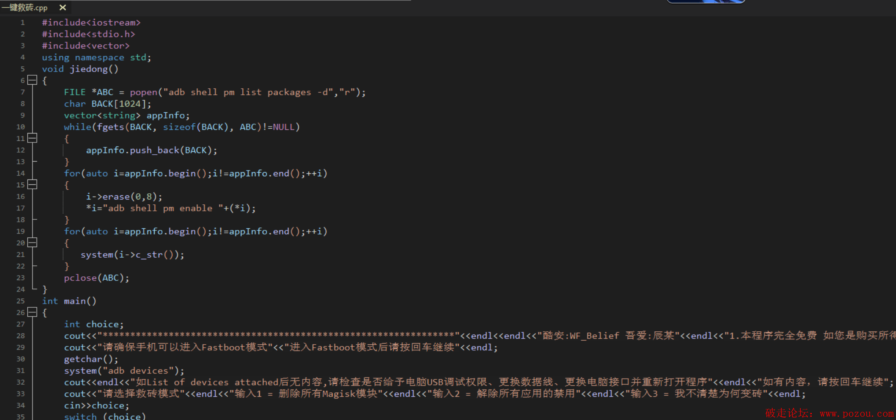
Task: Click 'system(i->c_str());' line
Action: click(132, 254)
